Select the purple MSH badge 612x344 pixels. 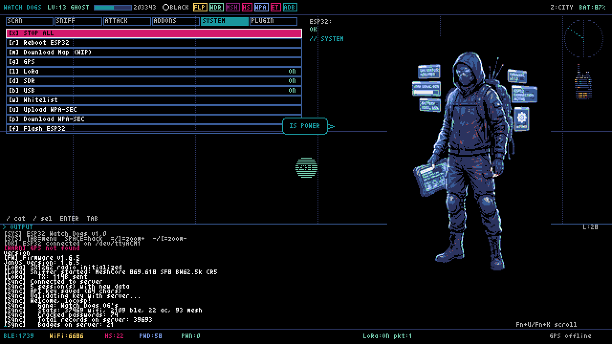click(232, 7)
